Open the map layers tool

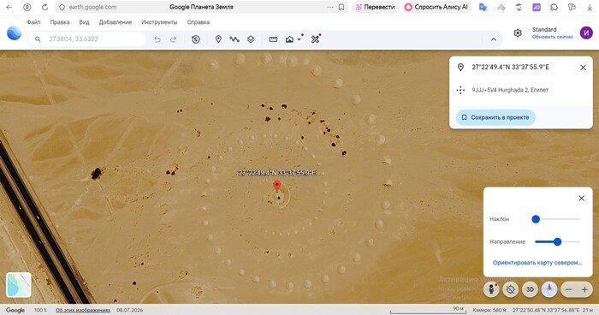coord(251,39)
